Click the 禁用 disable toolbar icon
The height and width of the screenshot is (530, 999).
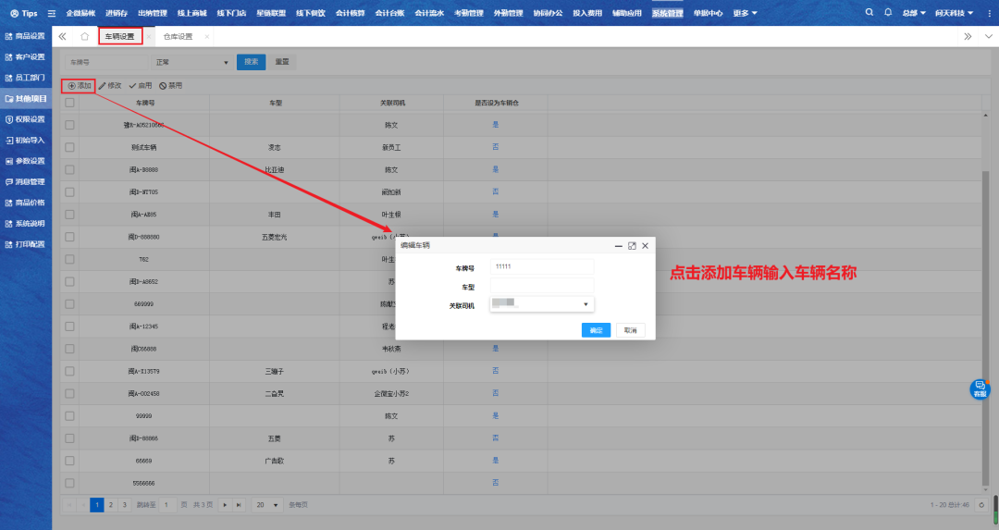tap(169, 85)
